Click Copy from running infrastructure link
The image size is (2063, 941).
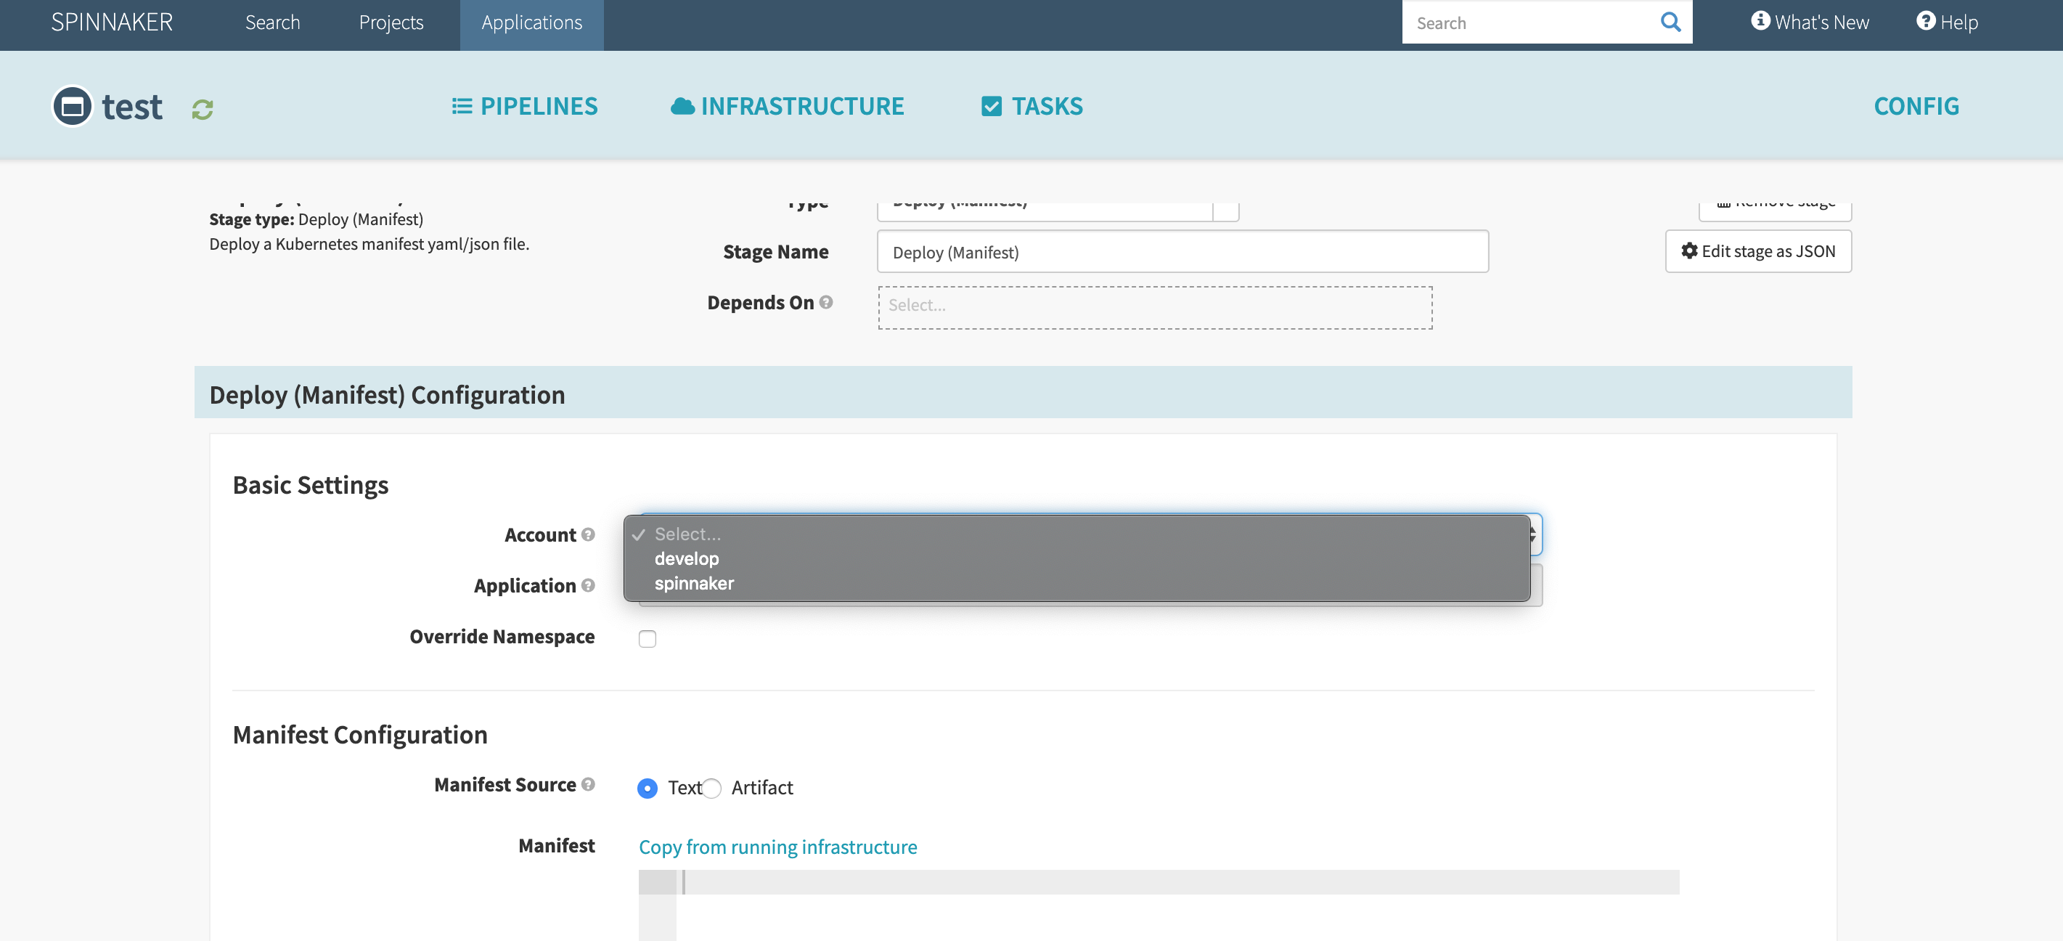777,847
